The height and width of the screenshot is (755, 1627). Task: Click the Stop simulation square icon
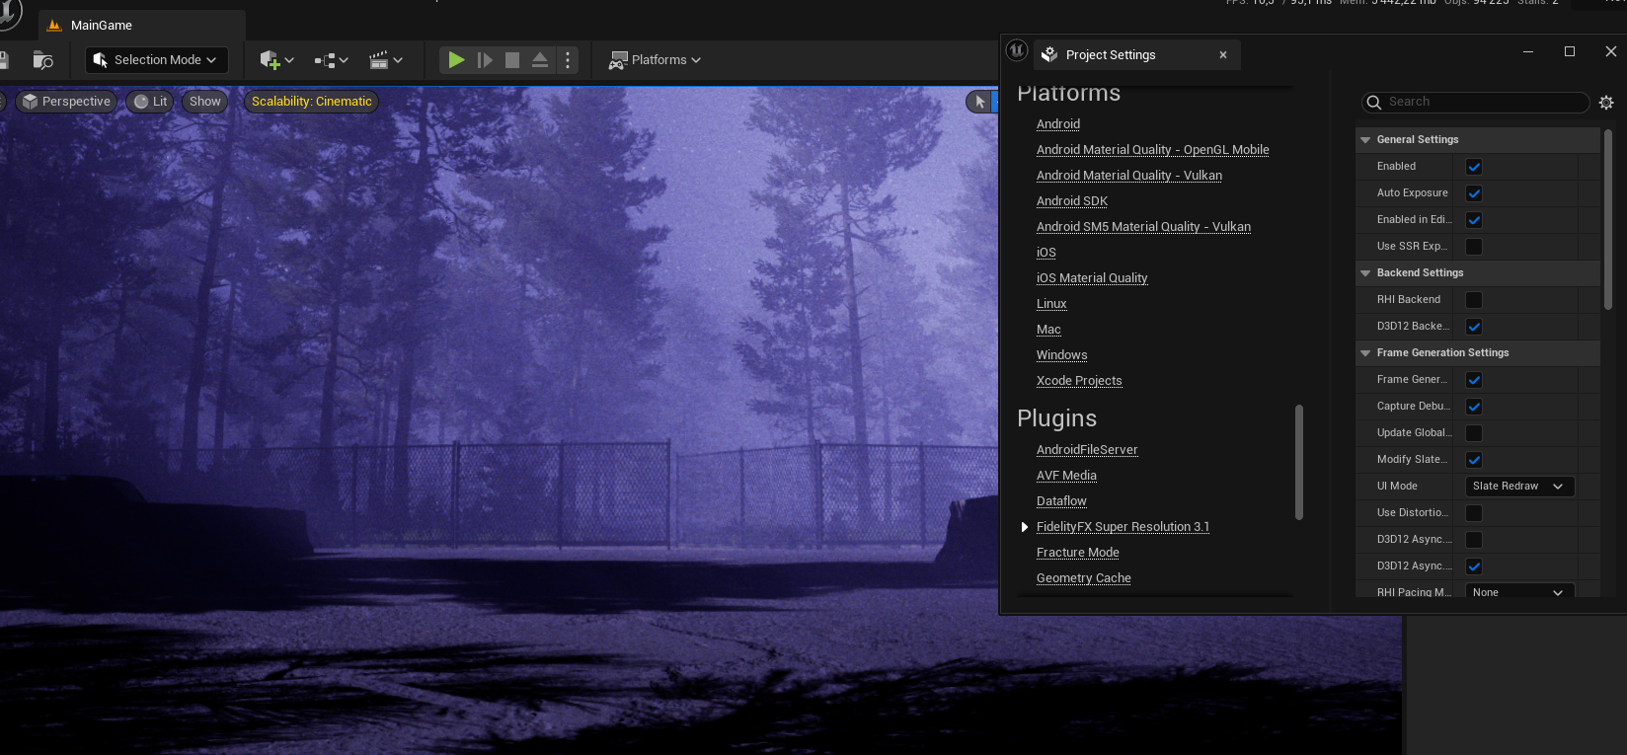[x=511, y=60]
